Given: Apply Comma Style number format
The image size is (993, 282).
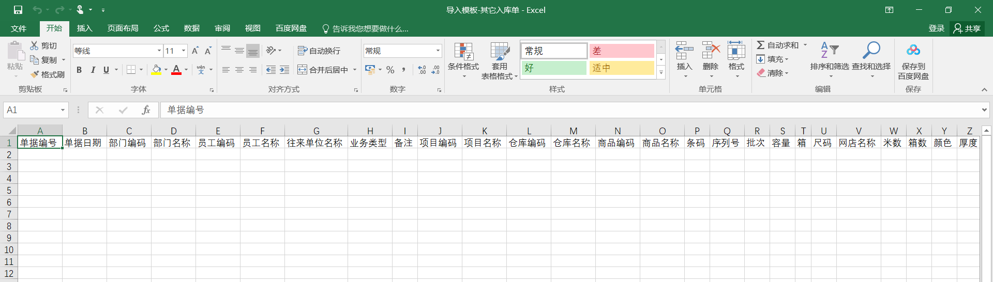Looking at the screenshot, I should [403, 70].
